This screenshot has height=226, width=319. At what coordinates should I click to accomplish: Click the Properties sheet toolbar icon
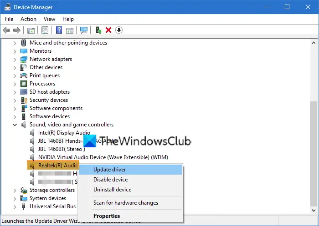tap(45, 30)
